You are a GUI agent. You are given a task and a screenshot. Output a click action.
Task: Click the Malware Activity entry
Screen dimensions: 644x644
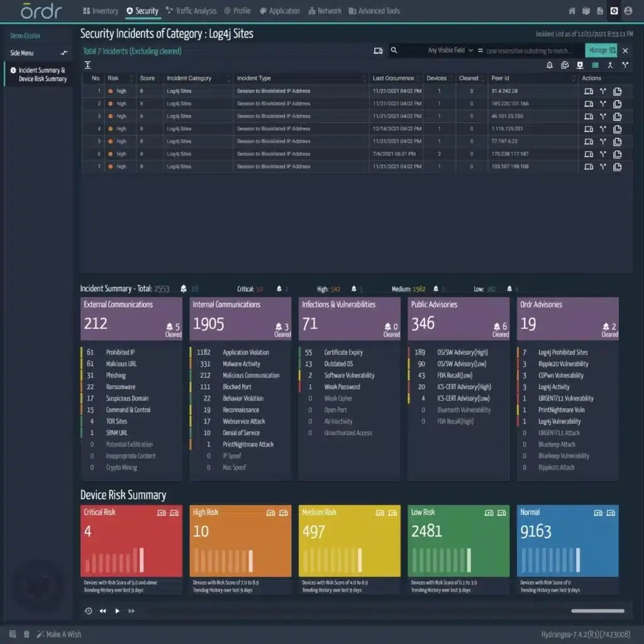pos(241,364)
